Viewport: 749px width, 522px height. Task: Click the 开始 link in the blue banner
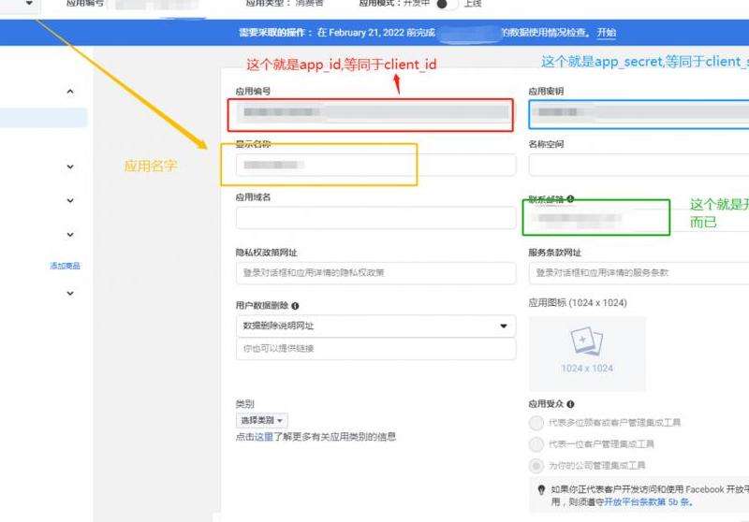pos(606,33)
